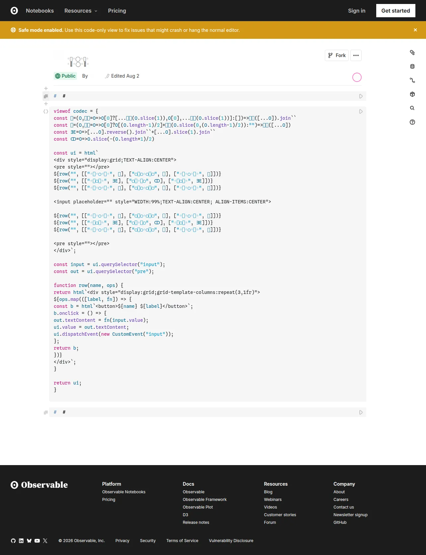
Task: Open the Security link
Action: 148,541
